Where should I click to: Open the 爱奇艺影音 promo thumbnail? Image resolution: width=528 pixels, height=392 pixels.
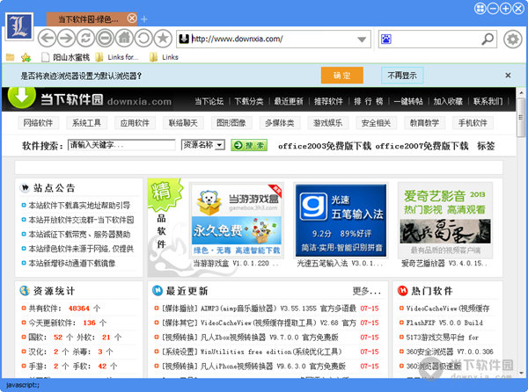pos(445,221)
